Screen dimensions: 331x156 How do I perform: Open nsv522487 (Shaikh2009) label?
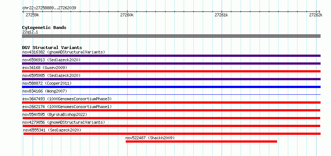pos(150,138)
